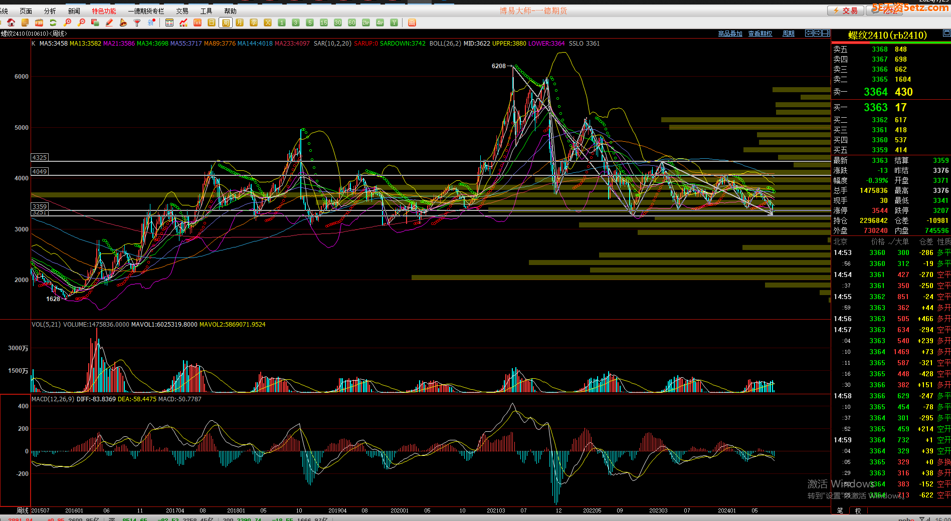This screenshot has width=951, height=521.
Task: Open the 工具 menu
Action: pyautogui.click(x=206, y=11)
